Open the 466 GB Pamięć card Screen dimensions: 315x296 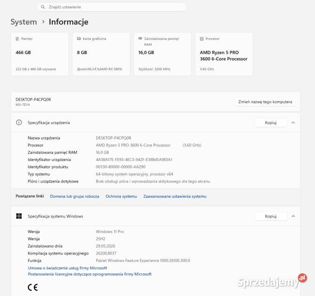tap(40, 54)
